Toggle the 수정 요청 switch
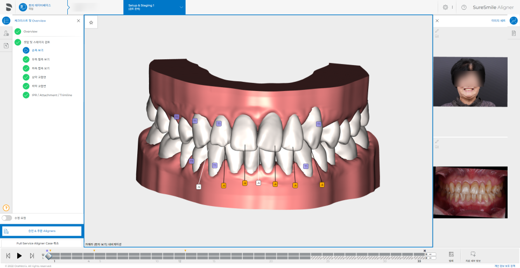 click(7, 218)
